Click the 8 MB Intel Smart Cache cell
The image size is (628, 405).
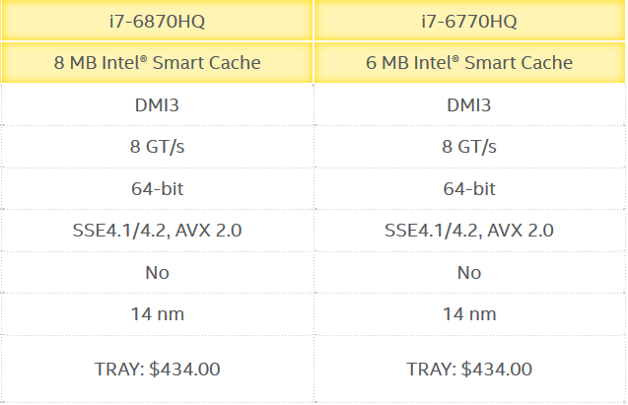click(157, 62)
